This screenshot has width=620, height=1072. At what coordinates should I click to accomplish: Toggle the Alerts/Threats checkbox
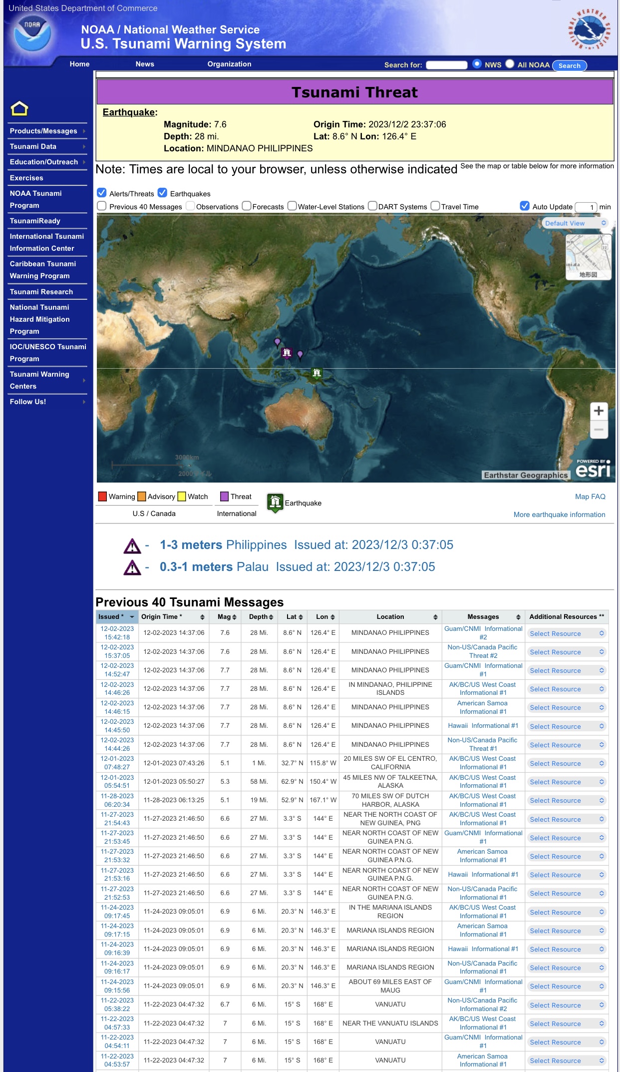coord(102,193)
